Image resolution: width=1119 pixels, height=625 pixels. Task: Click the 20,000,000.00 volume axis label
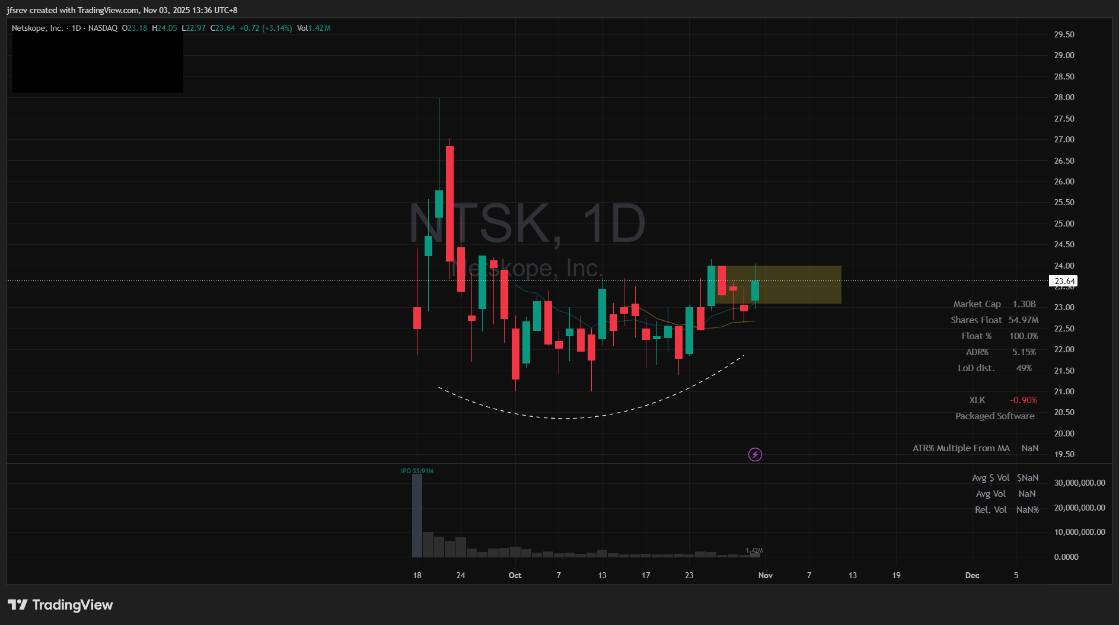[1079, 508]
